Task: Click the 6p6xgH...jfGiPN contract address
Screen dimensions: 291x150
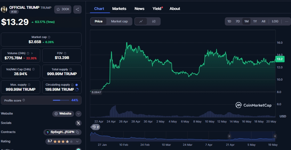Action: pos(62,132)
